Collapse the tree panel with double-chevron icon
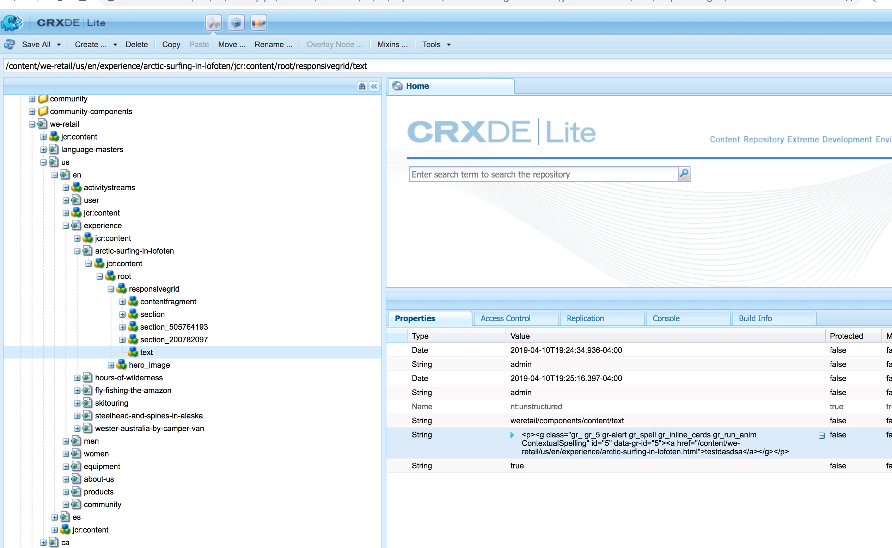 pos(374,86)
